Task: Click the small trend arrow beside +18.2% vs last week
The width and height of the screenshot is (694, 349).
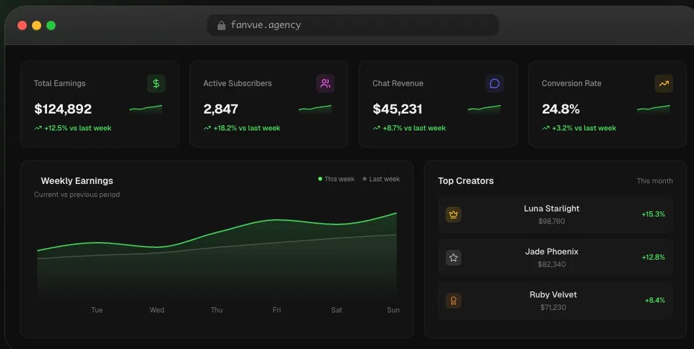Action: (207, 128)
